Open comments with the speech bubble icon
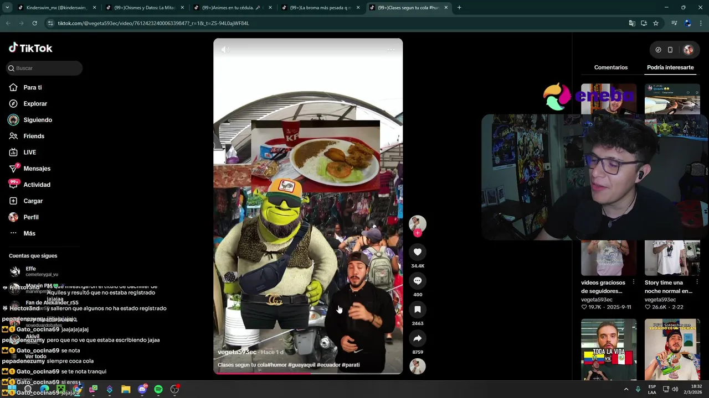709x398 pixels. (x=418, y=281)
